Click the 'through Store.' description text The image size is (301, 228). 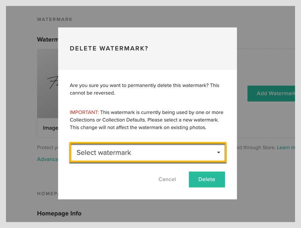[256, 147]
